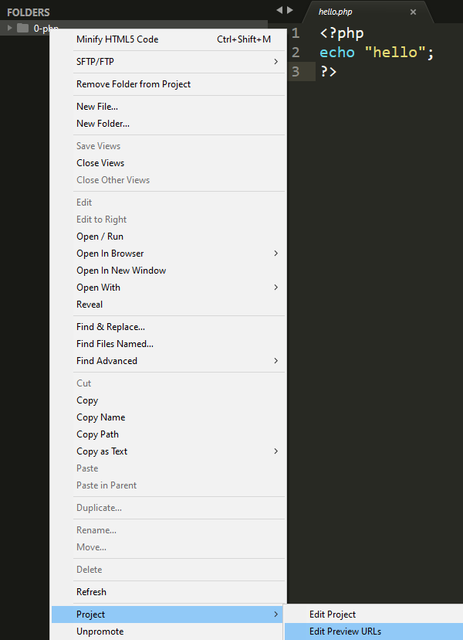This screenshot has height=640, width=463.
Task: Click the folder icon for 0-php
Action: (x=22, y=29)
